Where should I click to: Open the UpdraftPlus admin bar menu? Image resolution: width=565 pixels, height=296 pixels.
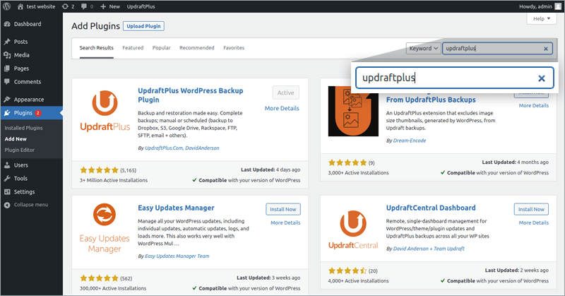click(141, 6)
